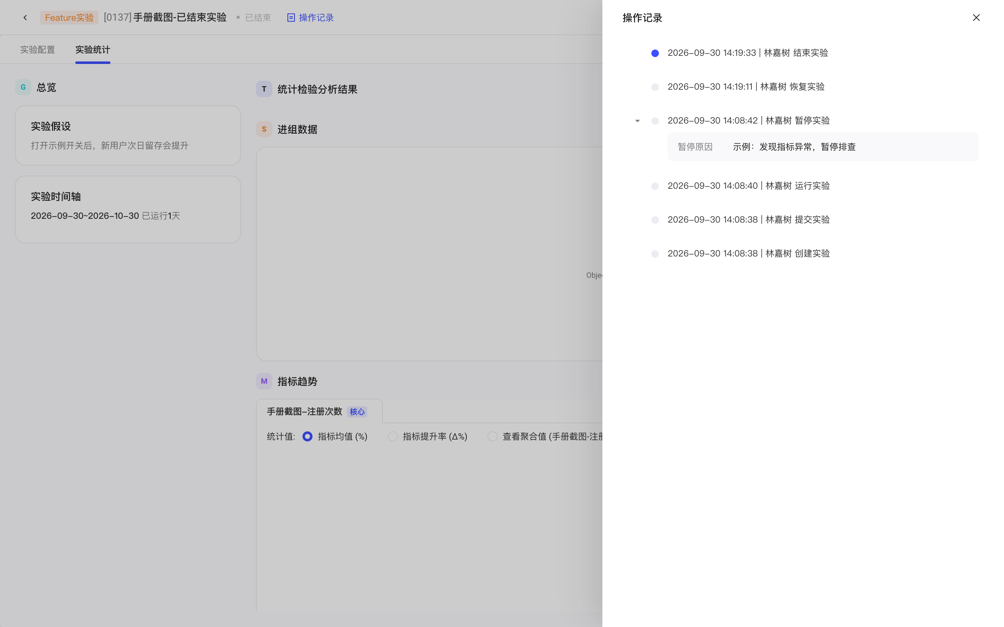Click record text 14:08:42 林嘉树 暂停实验
The height and width of the screenshot is (627, 1004).
[x=748, y=120]
